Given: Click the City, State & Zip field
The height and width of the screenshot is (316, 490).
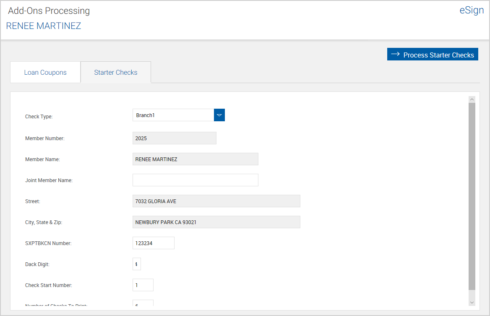Looking at the screenshot, I should (216, 222).
